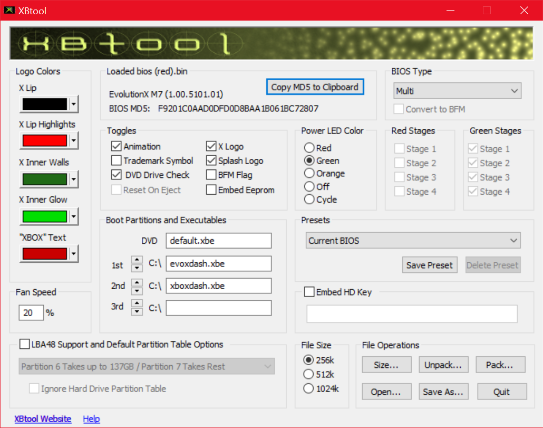543x428 pixels.
Task: Click the Unpack... button
Action: point(443,365)
